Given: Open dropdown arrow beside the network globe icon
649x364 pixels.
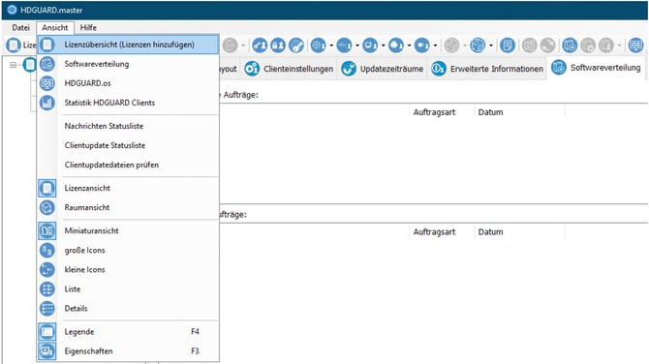Looking at the screenshot, I should coord(491,45).
